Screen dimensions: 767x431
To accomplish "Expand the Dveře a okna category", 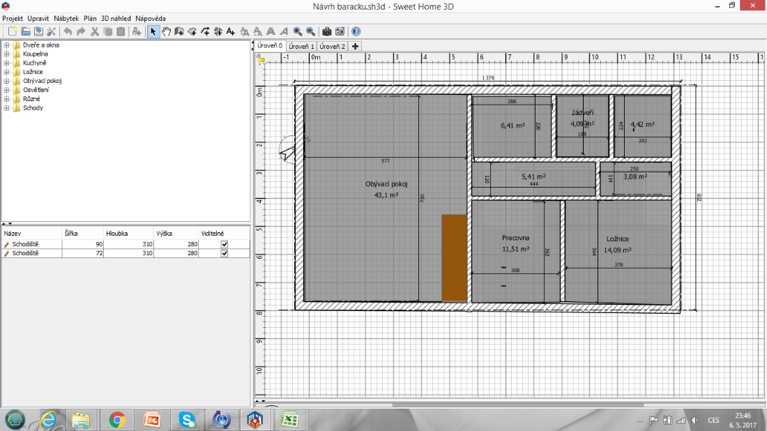I will (6, 45).
